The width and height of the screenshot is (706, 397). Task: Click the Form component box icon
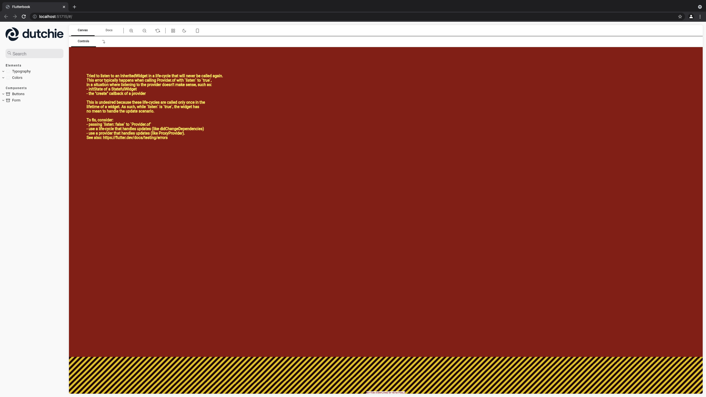pos(8,100)
